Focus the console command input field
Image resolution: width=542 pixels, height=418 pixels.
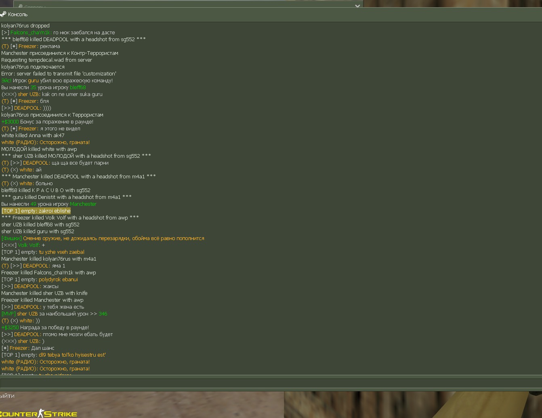271,383
